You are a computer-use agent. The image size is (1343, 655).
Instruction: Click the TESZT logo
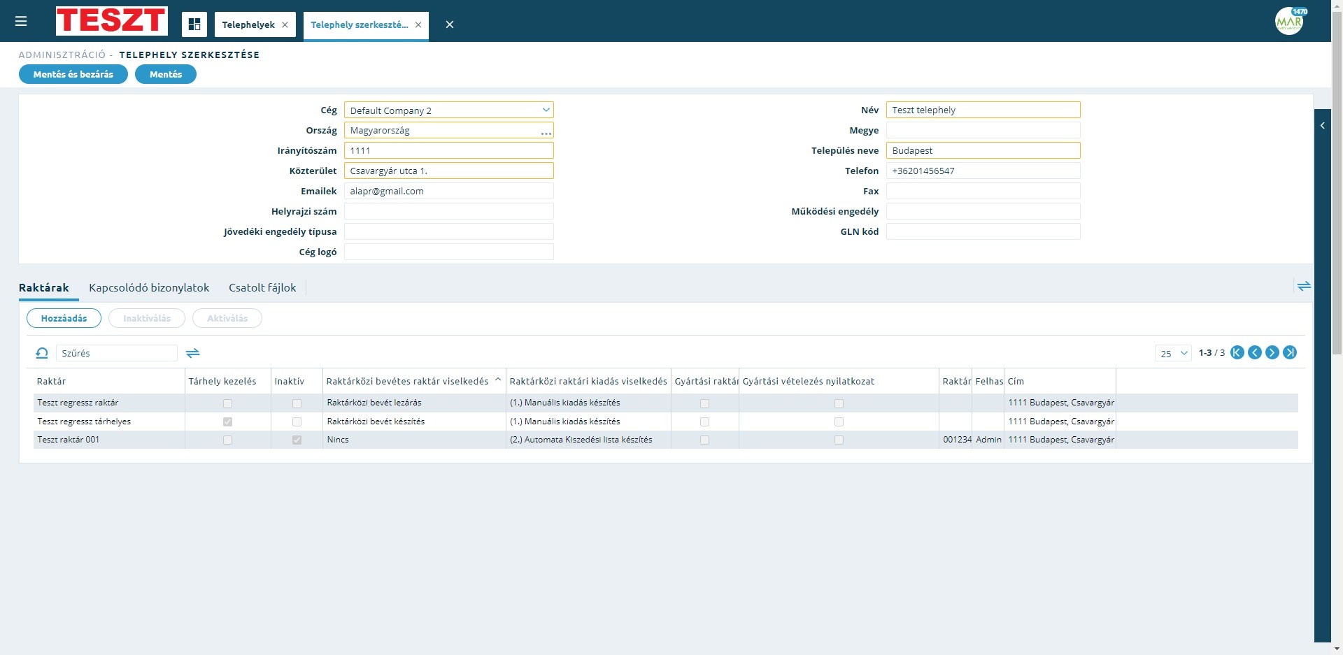(112, 21)
